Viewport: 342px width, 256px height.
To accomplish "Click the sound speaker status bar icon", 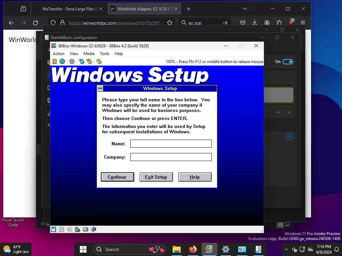I will 94,229.
